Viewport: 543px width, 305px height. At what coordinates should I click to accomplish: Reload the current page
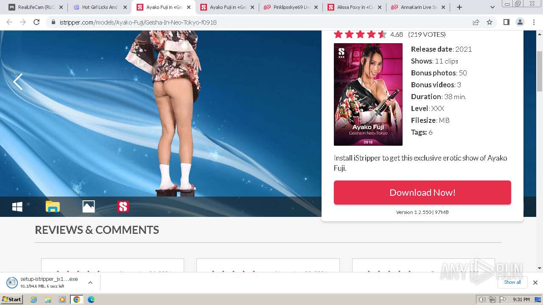click(x=36, y=22)
